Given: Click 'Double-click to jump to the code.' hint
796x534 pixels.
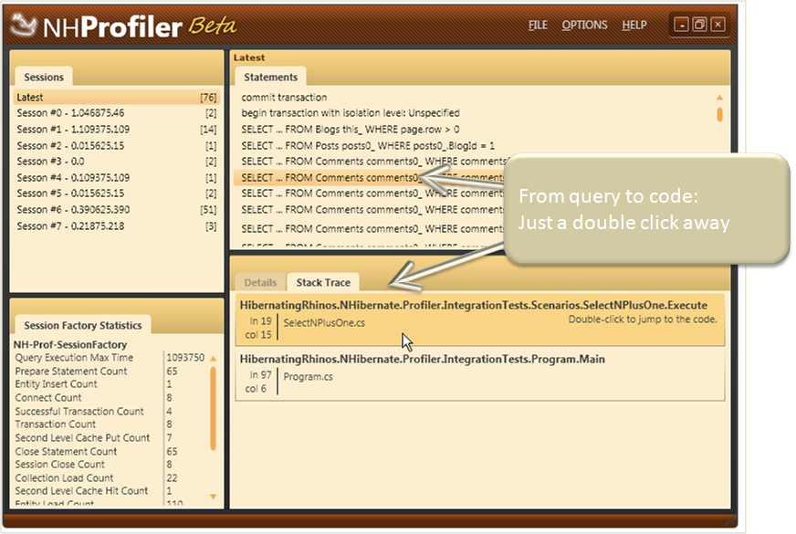Looking at the screenshot, I should [643, 319].
